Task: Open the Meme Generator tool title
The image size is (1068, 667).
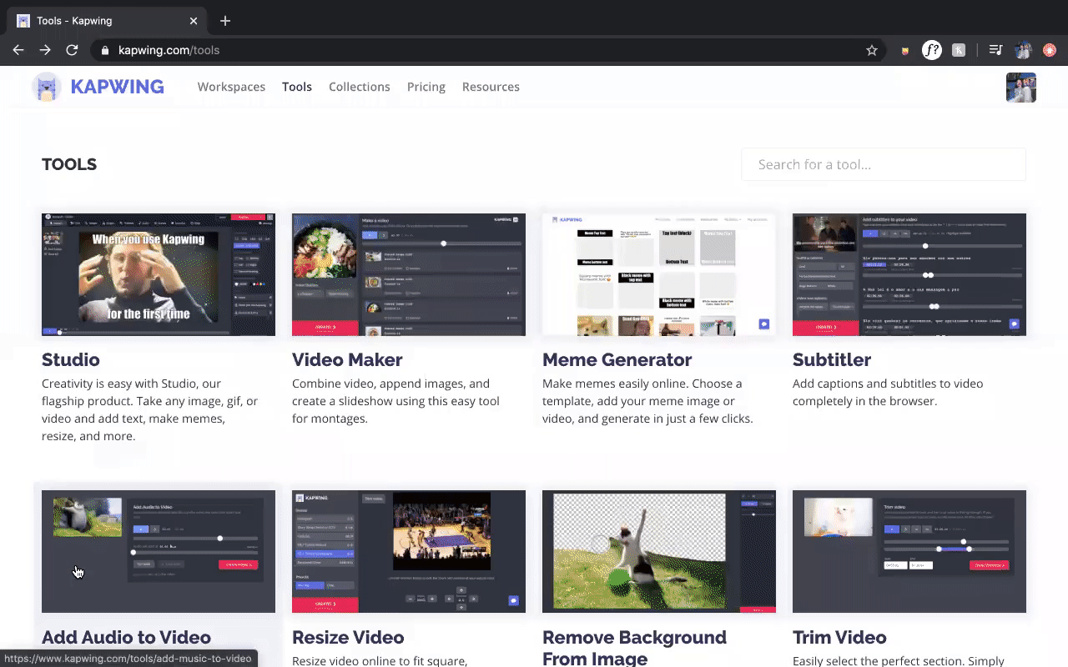Action: pos(617,359)
